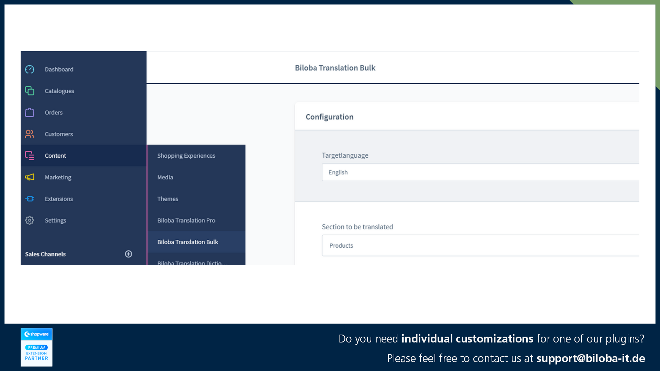Open the Extensions menu entry
660x371 pixels.
84,199
